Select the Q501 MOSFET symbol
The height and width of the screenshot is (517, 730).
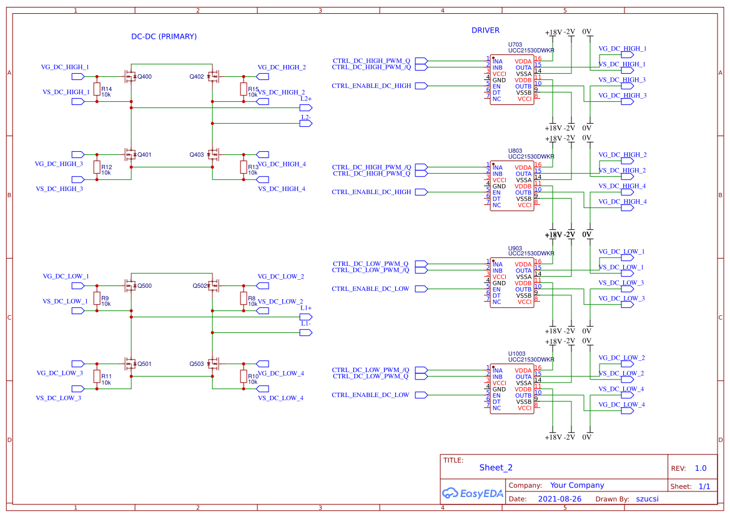131,363
